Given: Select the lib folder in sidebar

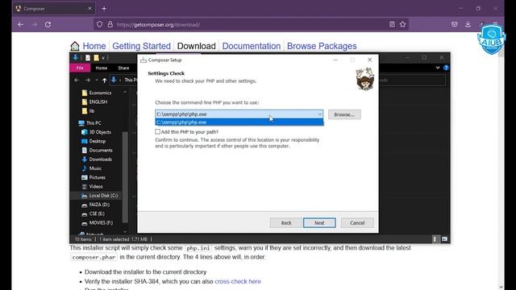Looking at the screenshot, I should click(88, 111).
